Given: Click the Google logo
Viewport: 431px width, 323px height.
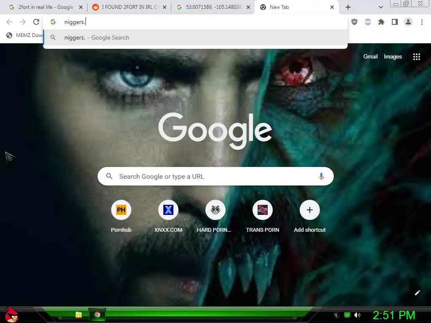Looking at the screenshot, I should (215, 131).
